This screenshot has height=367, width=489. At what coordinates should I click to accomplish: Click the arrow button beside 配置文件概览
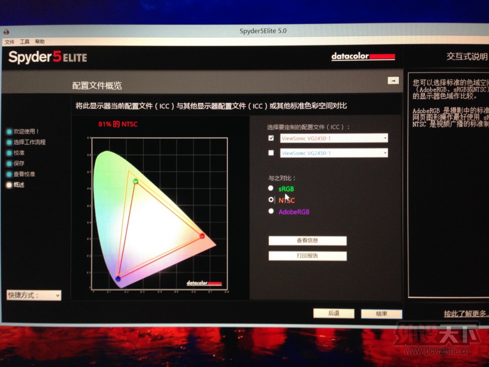pos(393,80)
